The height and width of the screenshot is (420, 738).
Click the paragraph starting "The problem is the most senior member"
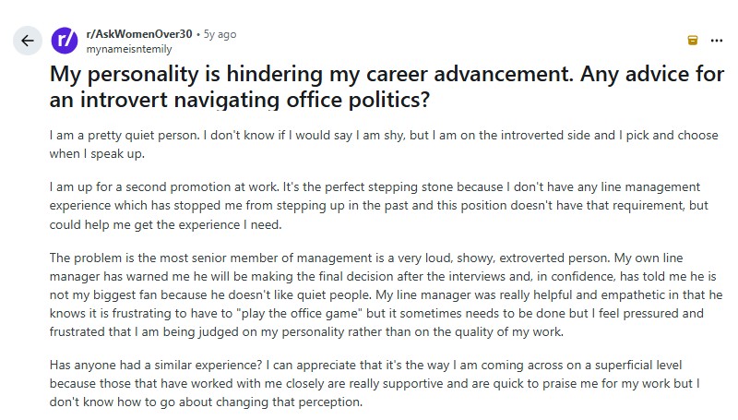point(386,294)
